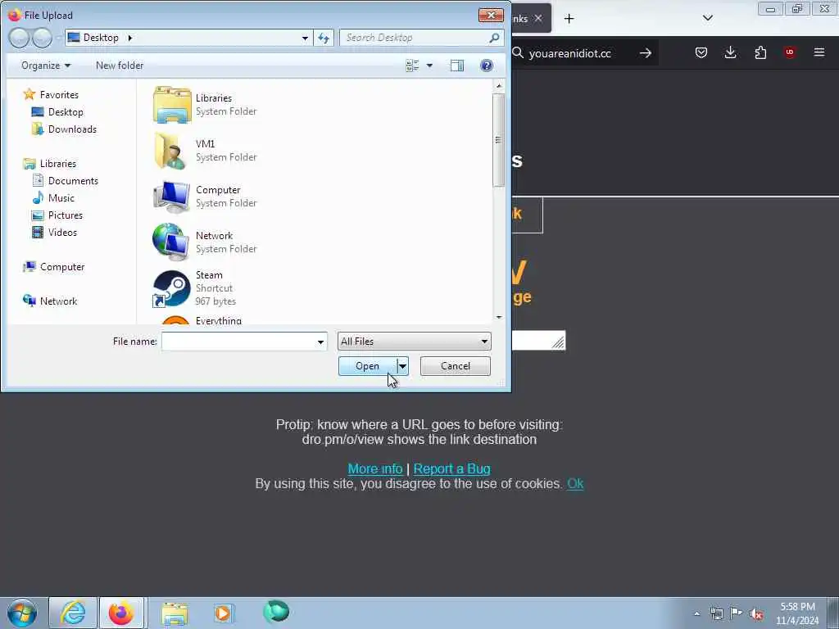839x629 pixels.
Task: Open Firefox list all tabs chevron
Action: (x=707, y=18)
